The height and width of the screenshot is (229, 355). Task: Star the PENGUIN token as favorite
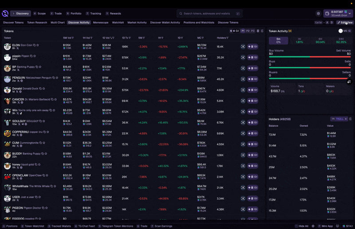57,78
